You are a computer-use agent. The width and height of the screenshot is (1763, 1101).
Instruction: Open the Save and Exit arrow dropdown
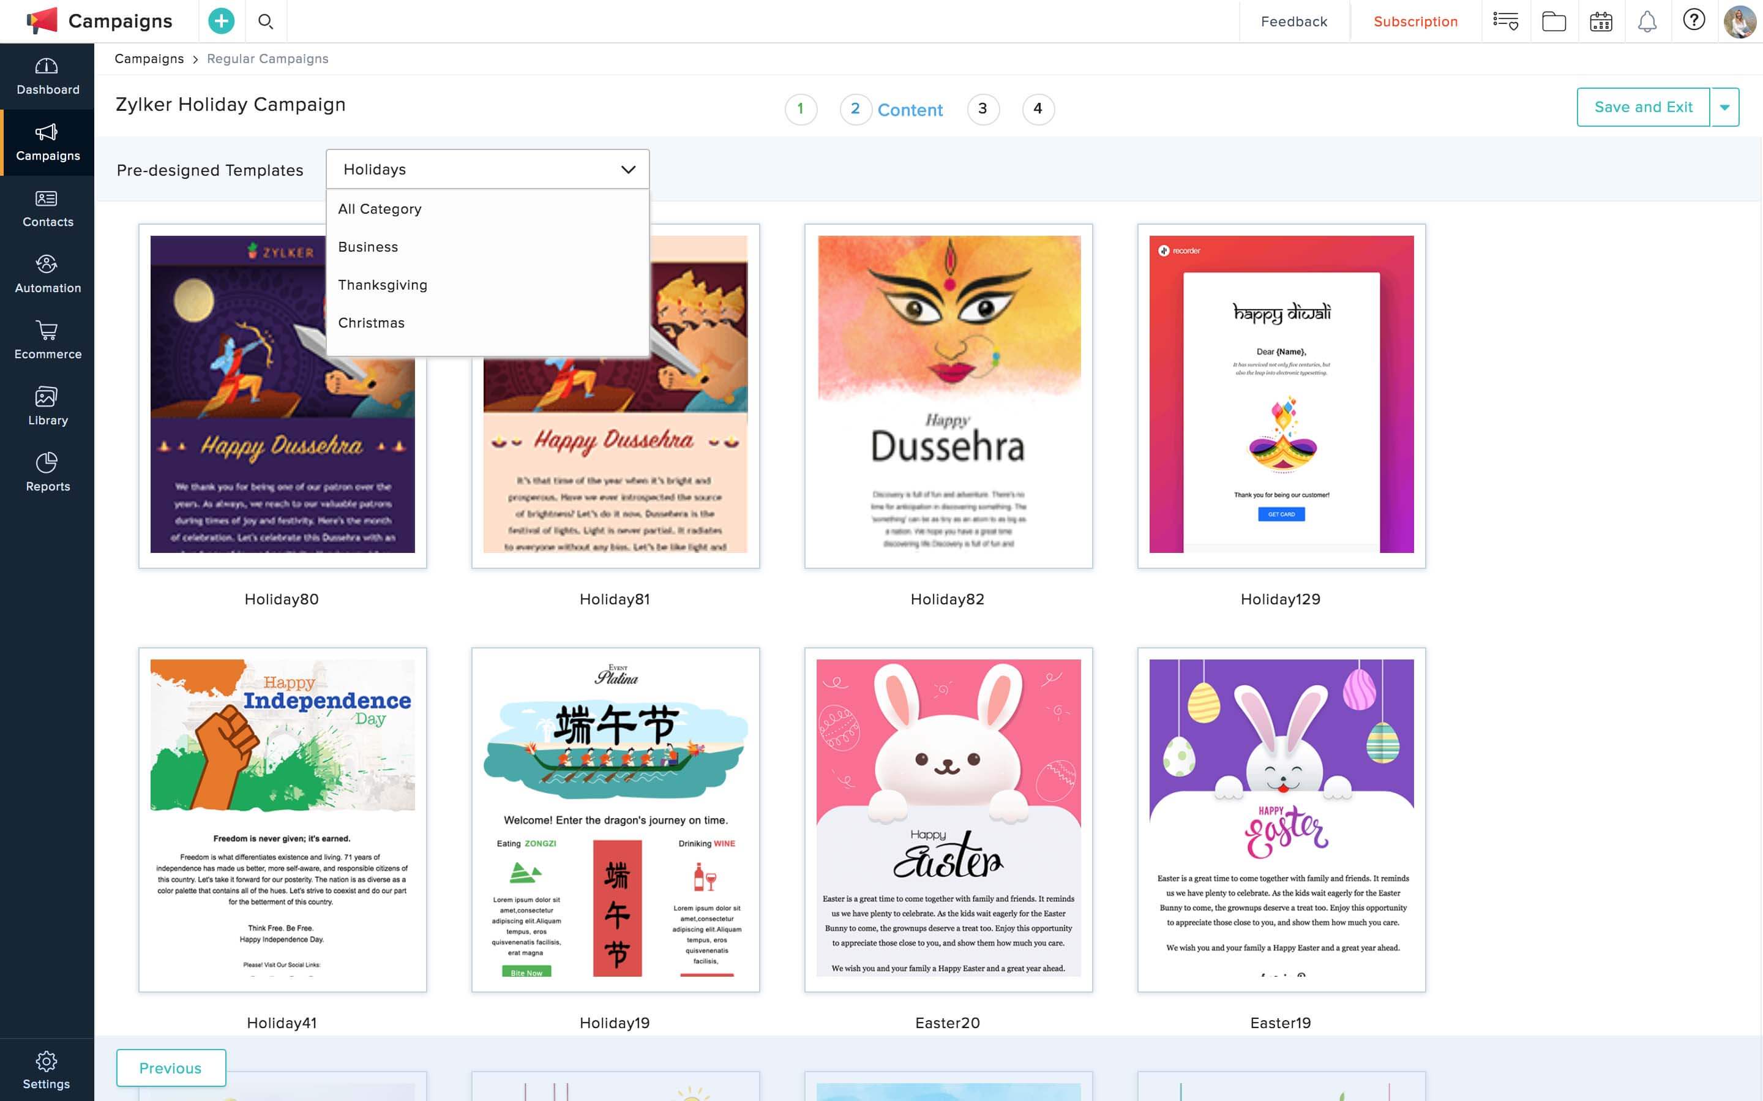[1724, 107]
